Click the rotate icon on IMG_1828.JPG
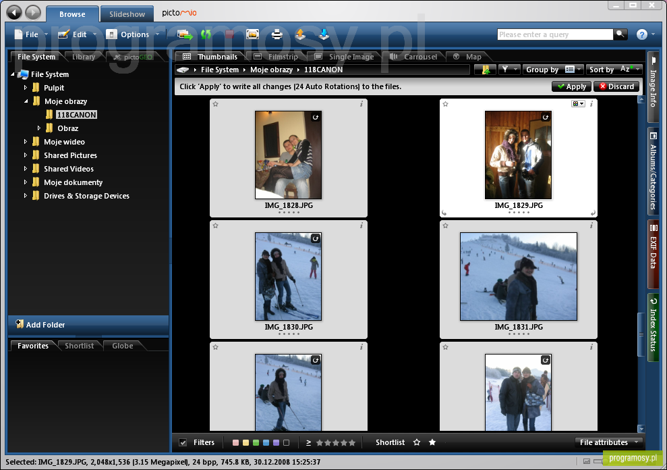This screenshot has height=470, width=667. (315, 117)
